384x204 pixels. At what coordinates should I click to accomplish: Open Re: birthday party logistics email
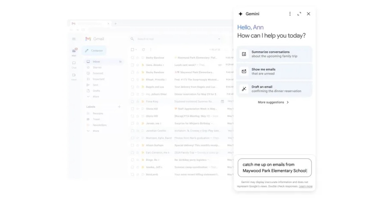(x=181, y=160)
